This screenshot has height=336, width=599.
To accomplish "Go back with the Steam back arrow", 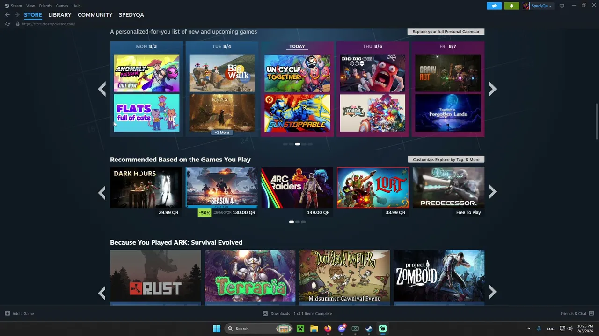I will click(x=7, y=15).
